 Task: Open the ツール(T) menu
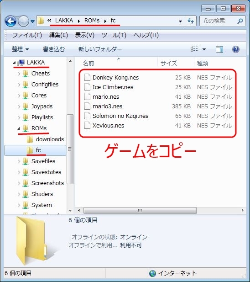tap(114, 35)
